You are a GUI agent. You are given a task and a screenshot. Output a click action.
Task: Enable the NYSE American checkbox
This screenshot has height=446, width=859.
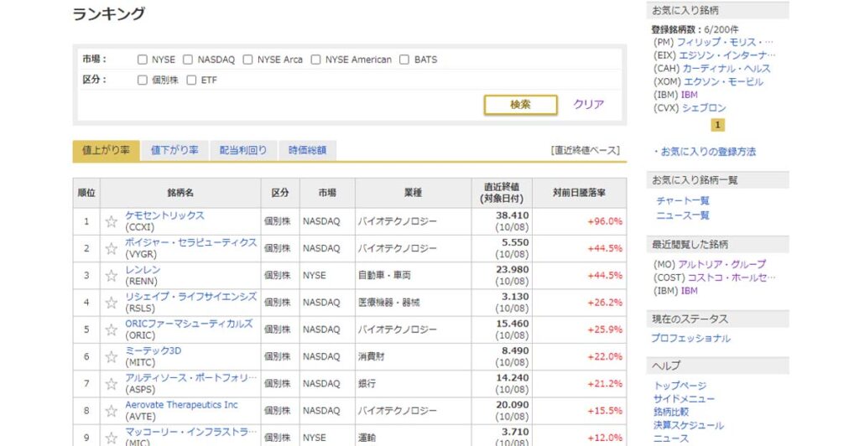point(315,60)
